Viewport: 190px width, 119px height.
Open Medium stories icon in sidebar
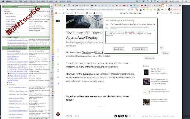(x=58, y=71)
